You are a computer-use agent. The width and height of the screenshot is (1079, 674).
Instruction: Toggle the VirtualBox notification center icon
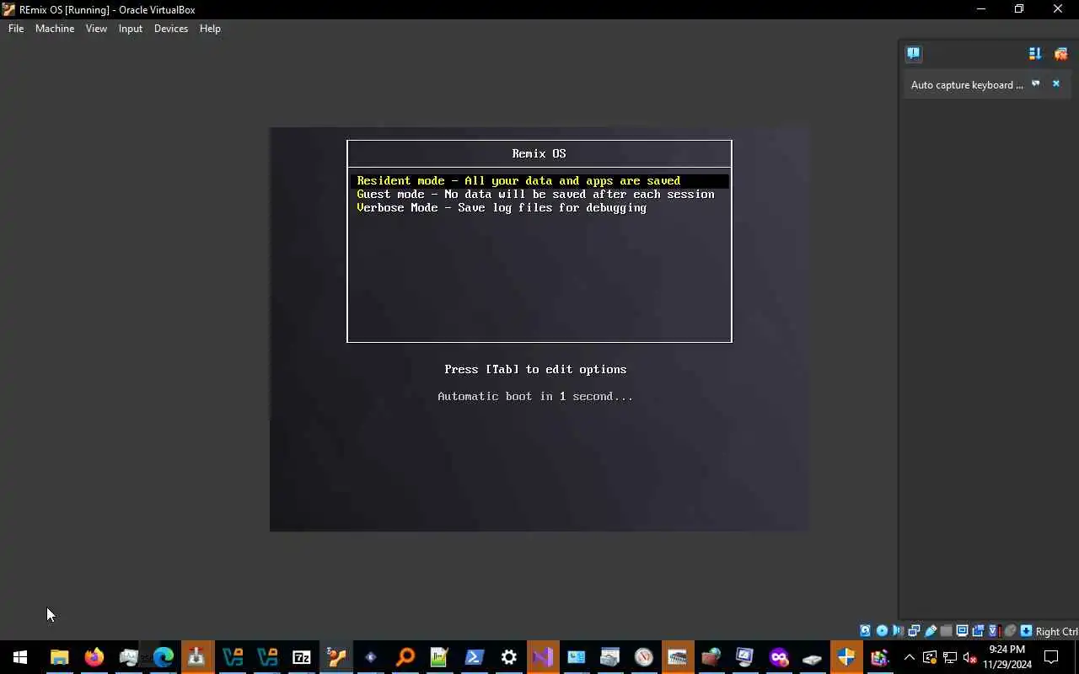pyautogui.click(x=914, y=54)
